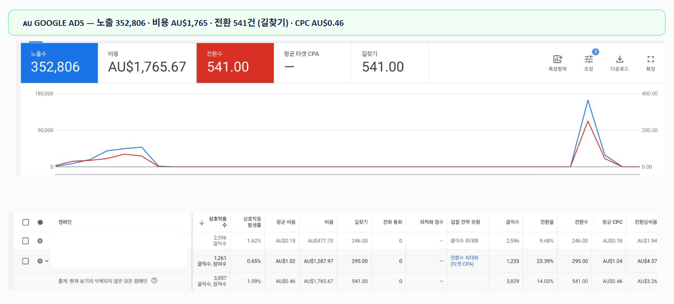This screenshot has height=304, width=674.
Task: Toggle the select-all checkbox in table header
Action: point(26,222)
